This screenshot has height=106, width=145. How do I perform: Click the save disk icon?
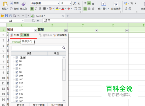(6, 16)
